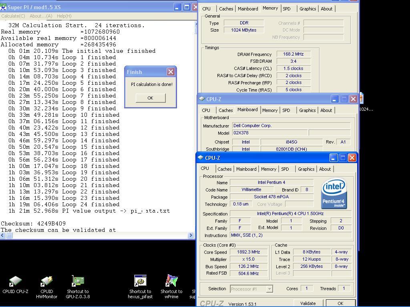Select About tab in the Mainboard CPU-Z window
This screenshot has height=307, width=410.
click(x=326, y=110)
